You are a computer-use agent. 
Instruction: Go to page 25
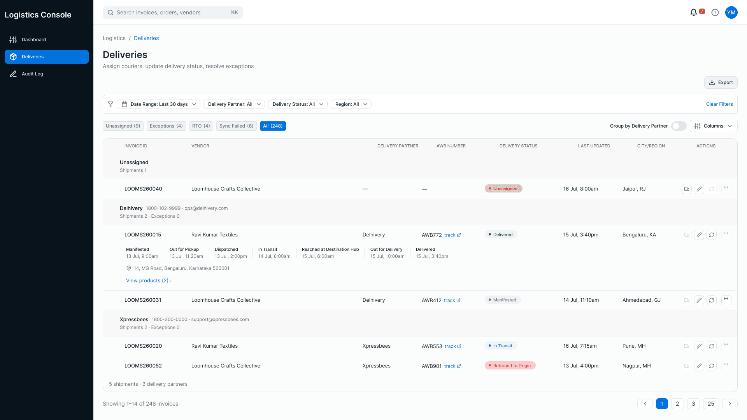pyautogui.click(x=711, y=404)
